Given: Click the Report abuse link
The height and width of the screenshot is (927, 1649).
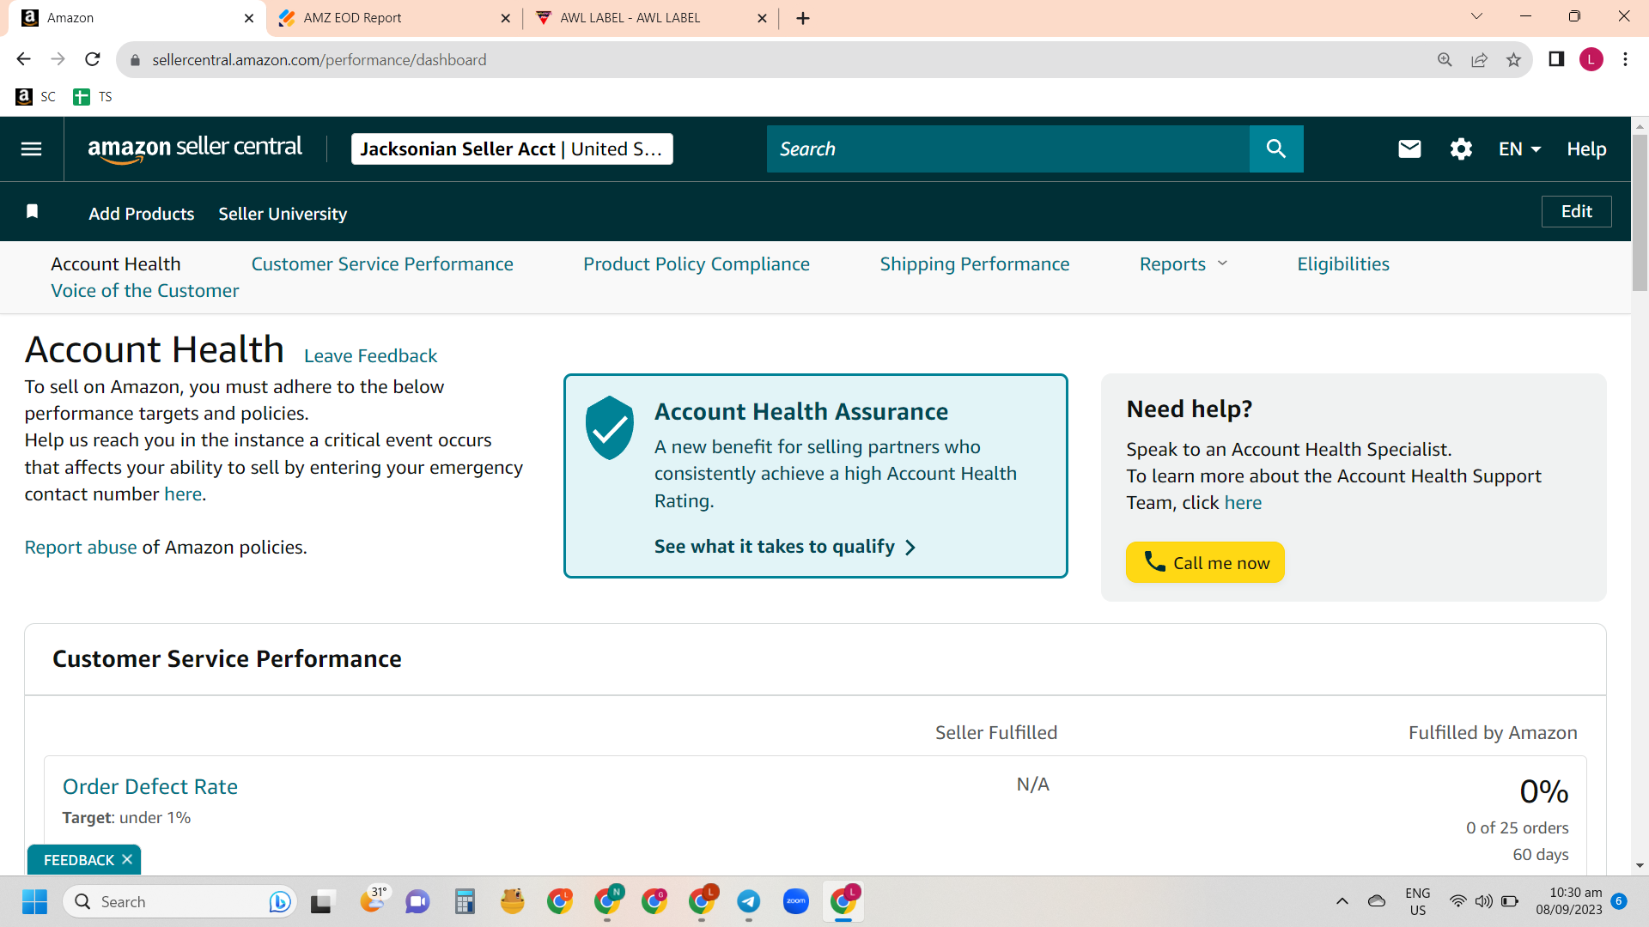Looking at the screenshot, I should pos(81,548).
